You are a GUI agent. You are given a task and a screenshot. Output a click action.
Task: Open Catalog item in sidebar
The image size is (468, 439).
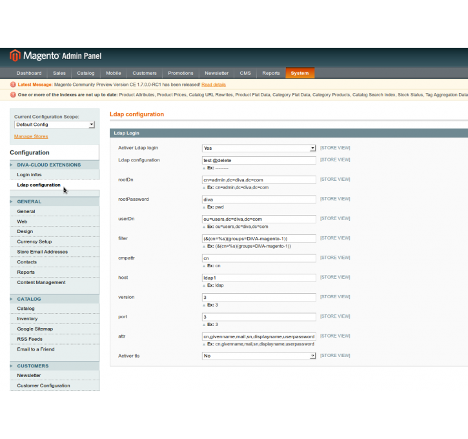pos(26,309)
